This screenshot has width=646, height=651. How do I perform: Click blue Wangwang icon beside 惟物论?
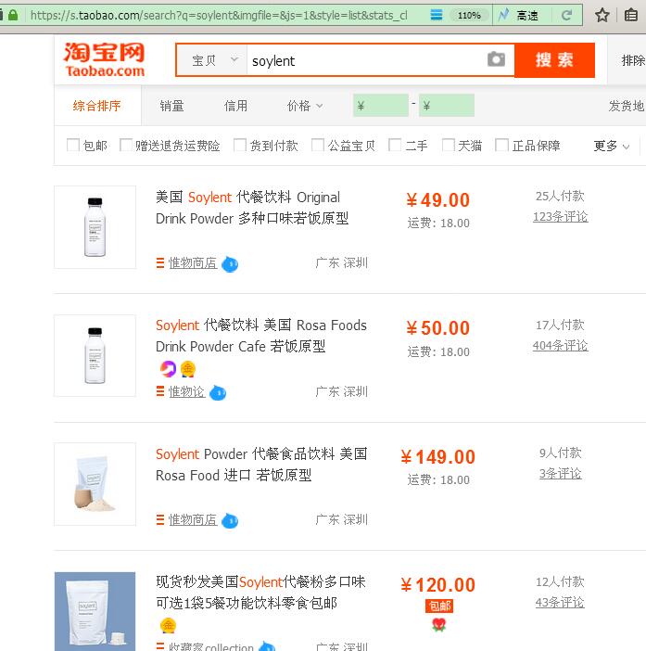tap(218, 392)
